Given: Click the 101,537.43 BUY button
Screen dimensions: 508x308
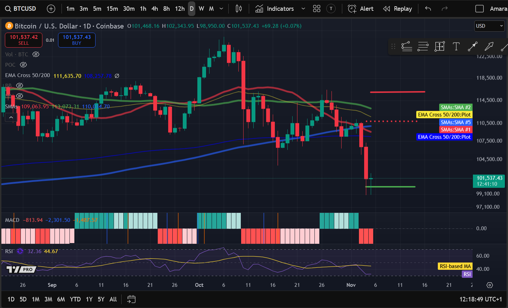Looking at the screenshot, I should point(76,40).
